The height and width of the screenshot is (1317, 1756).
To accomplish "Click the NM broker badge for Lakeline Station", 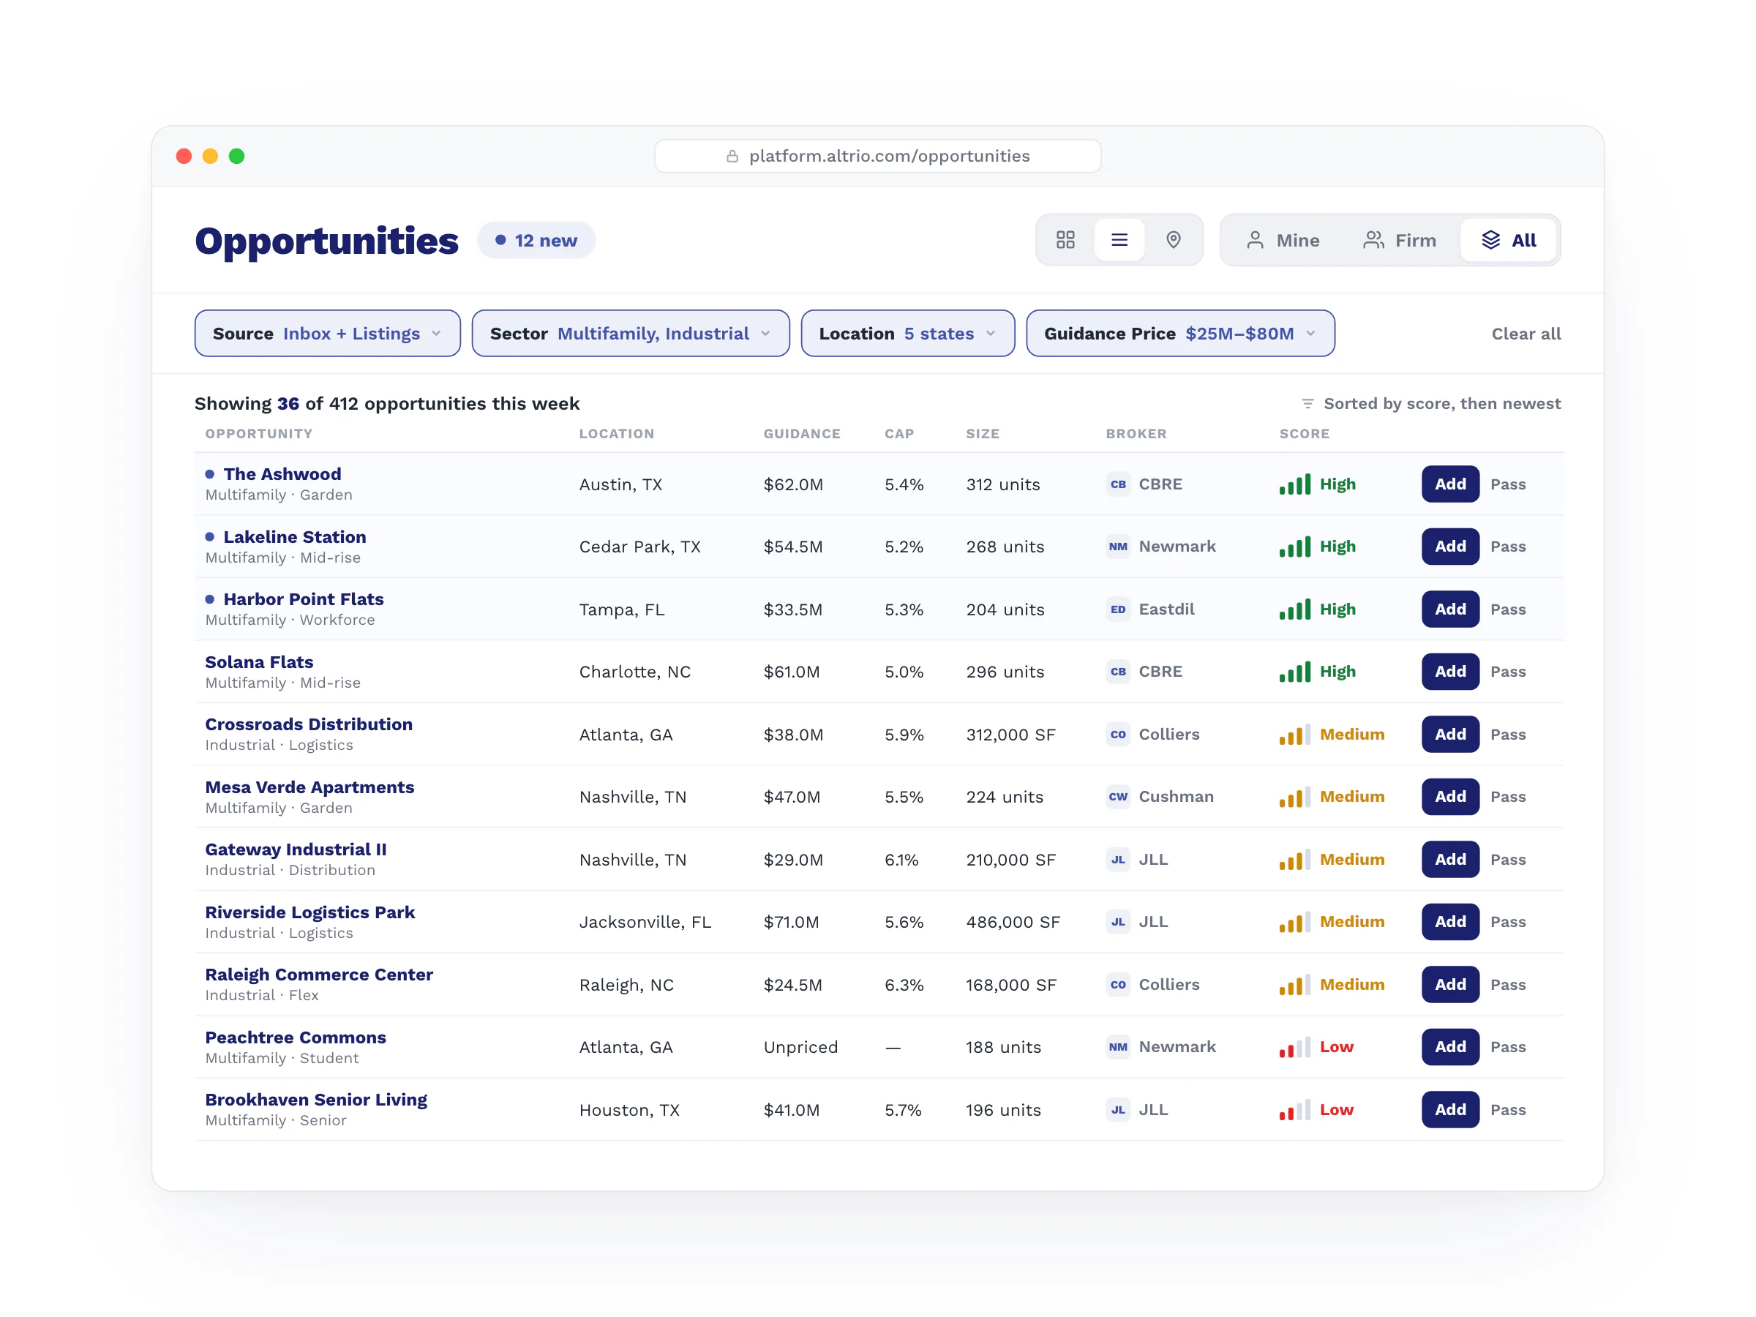I will (x=1118, y=546).
